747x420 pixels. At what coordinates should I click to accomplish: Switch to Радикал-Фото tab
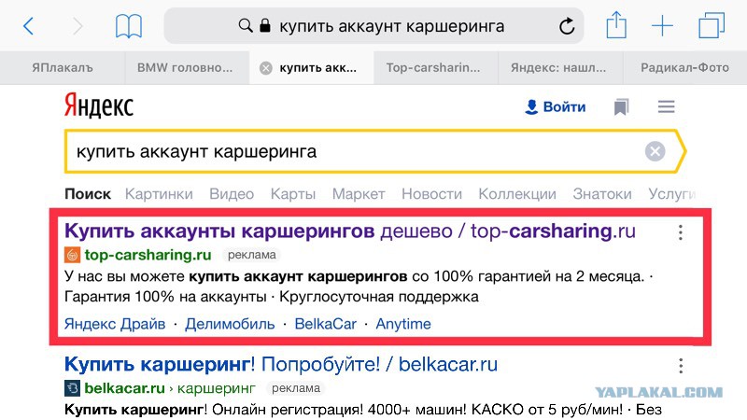point(684,68)
